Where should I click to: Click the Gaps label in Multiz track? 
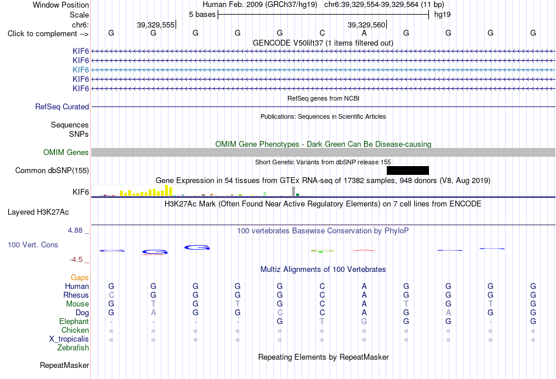pos(80,278)
